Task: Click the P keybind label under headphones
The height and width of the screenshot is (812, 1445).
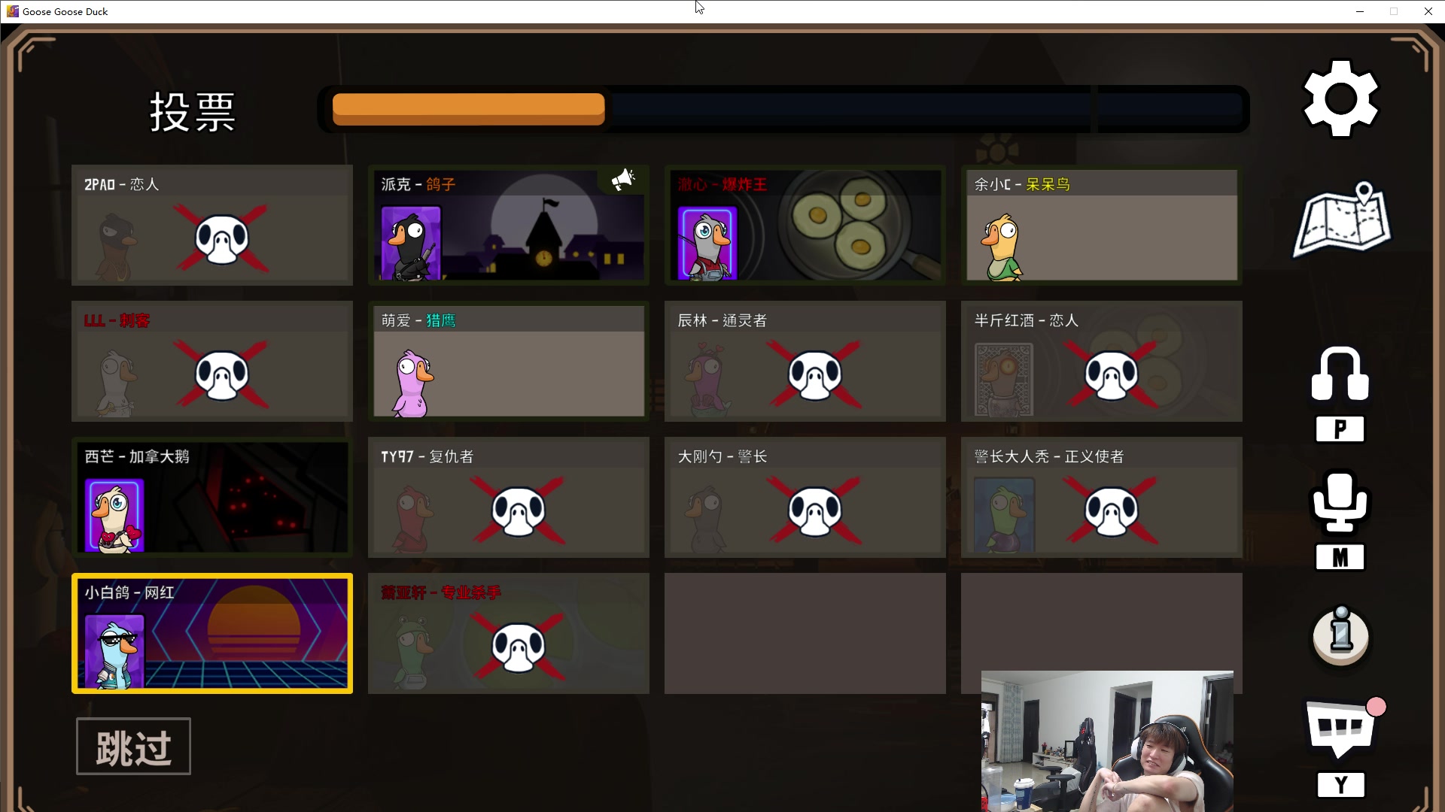Action: click(1340, 430)
